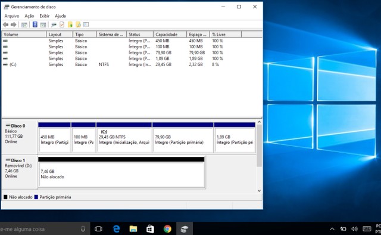Click the NTFS file system cell
Screen dimensions: 381x235
pos(104,64)
